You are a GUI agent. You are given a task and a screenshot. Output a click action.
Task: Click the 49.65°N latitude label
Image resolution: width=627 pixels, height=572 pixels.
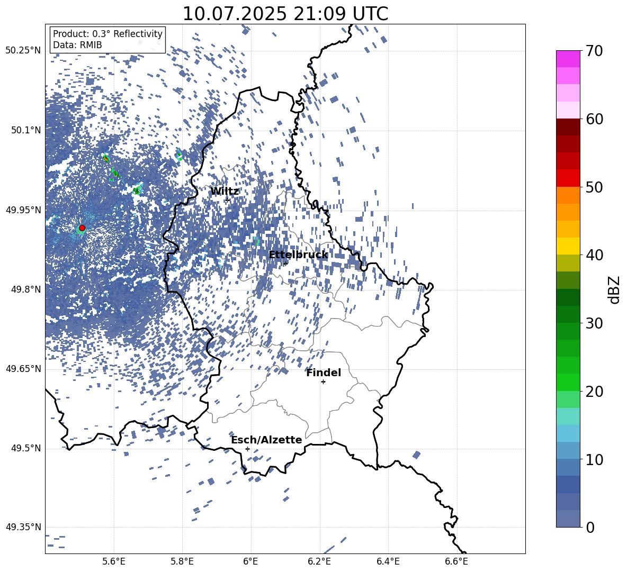(23, 369)
